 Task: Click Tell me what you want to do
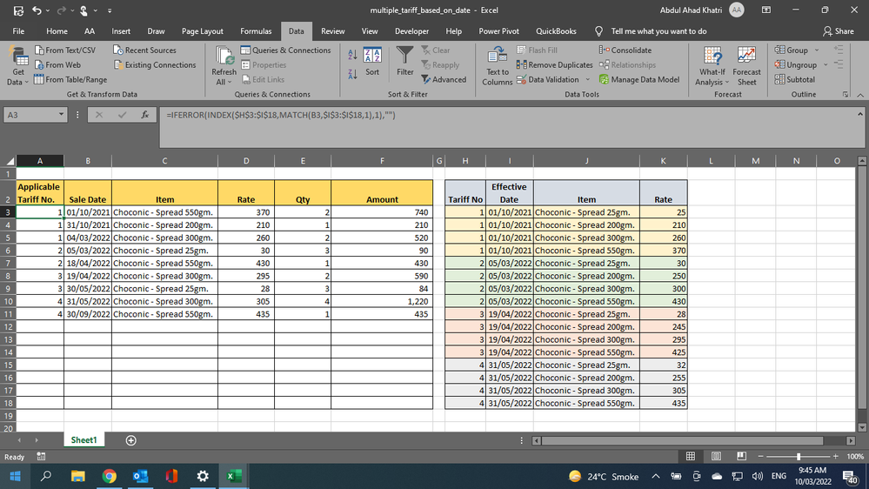click(658, 31)
